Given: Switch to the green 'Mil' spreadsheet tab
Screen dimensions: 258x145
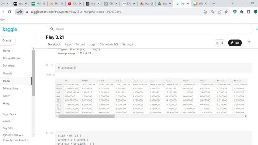Looking at the screenshot, I should tap(37, 4).
